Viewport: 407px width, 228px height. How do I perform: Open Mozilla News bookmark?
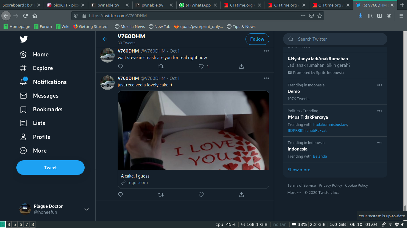pos(130,26)
